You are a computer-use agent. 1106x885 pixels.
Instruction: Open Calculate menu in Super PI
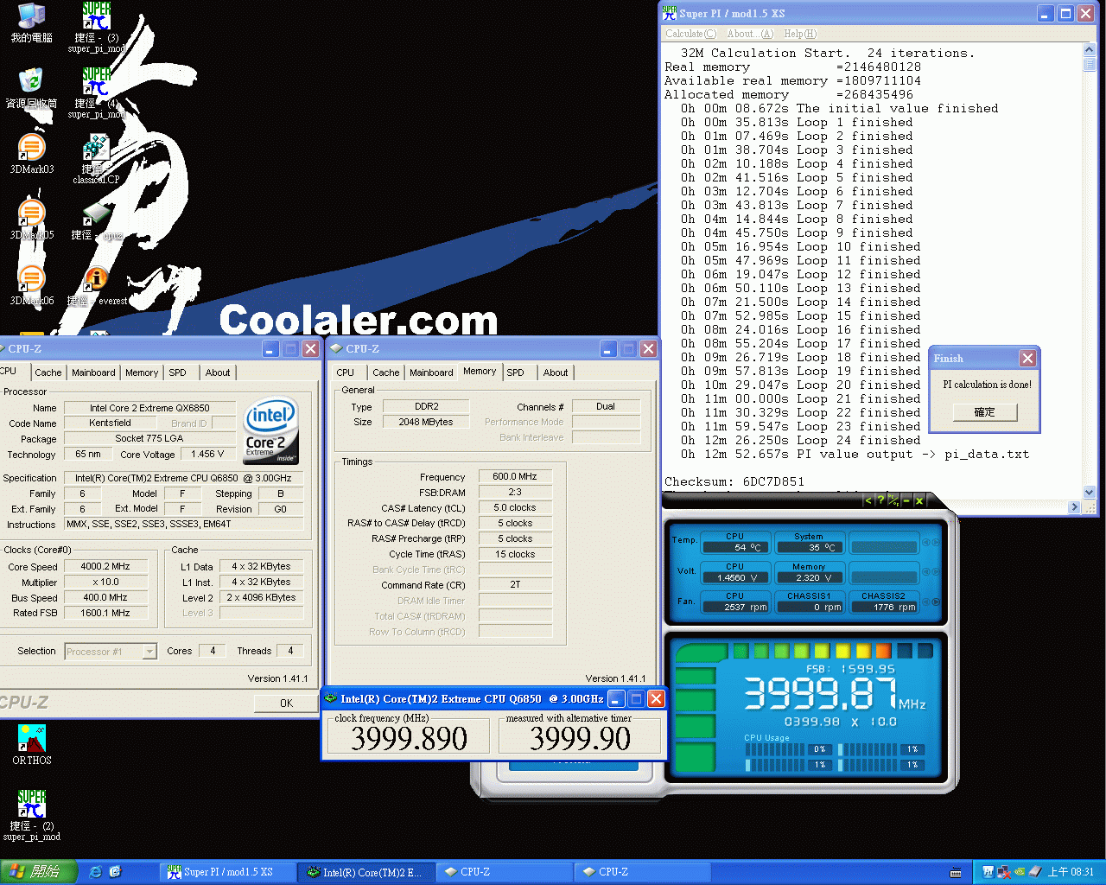click(x=690, y=34)
